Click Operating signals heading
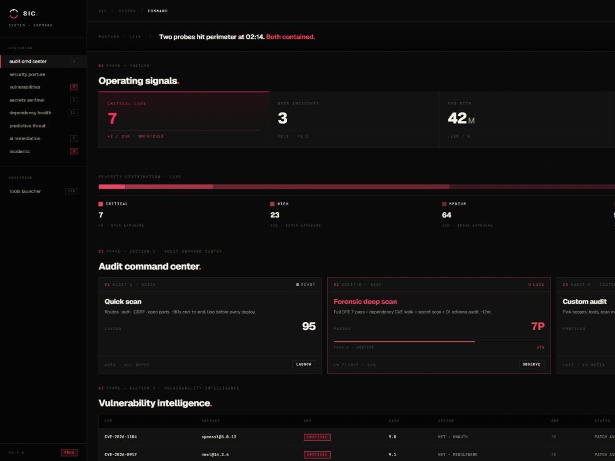This screenshot has width=615, height=461. click(139, 81)
